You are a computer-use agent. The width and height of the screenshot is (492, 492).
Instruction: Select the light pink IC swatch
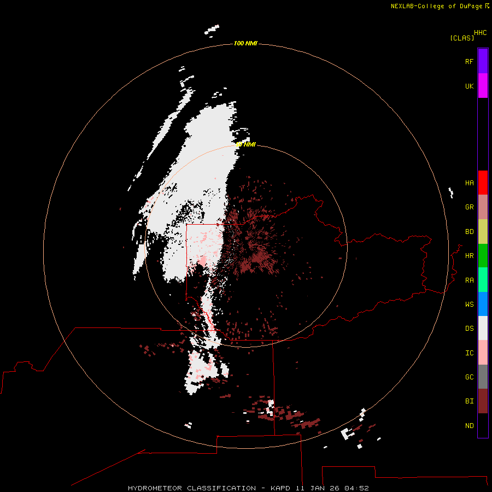click(483, 353)
